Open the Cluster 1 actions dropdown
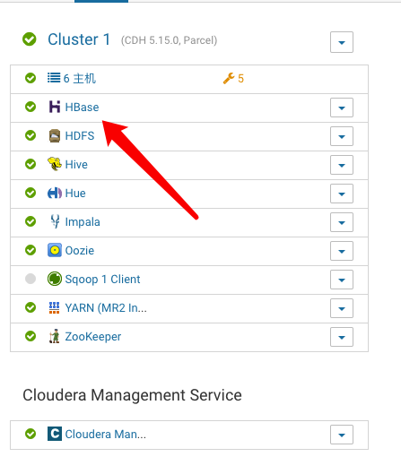The width and height of the screenshot is (401, 474). (342, 42)
